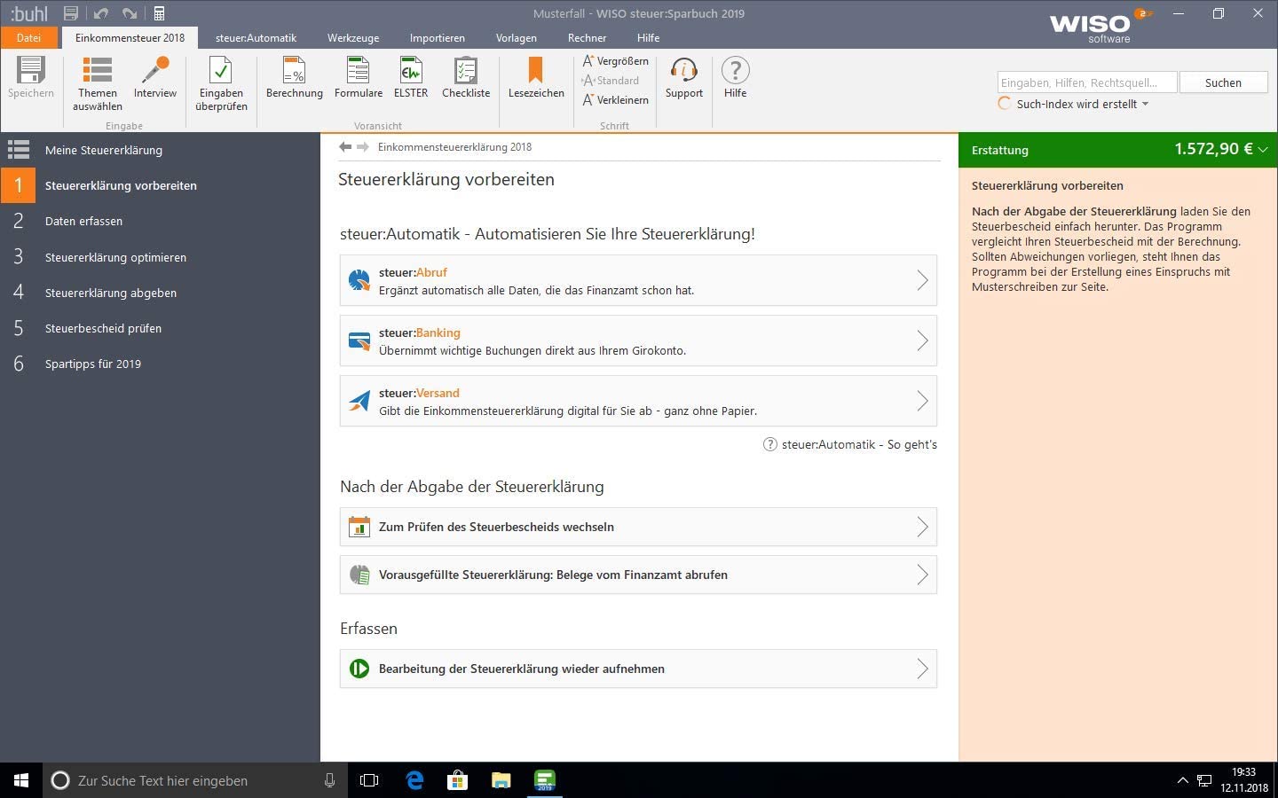Go to step 2 Daten erfassen
This screenshot has width=1278, height=798.
pyautogui.click(x=84, y=222)
